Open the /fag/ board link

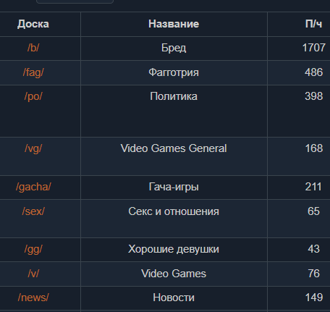pyautogui.click(x=33, y=72)
